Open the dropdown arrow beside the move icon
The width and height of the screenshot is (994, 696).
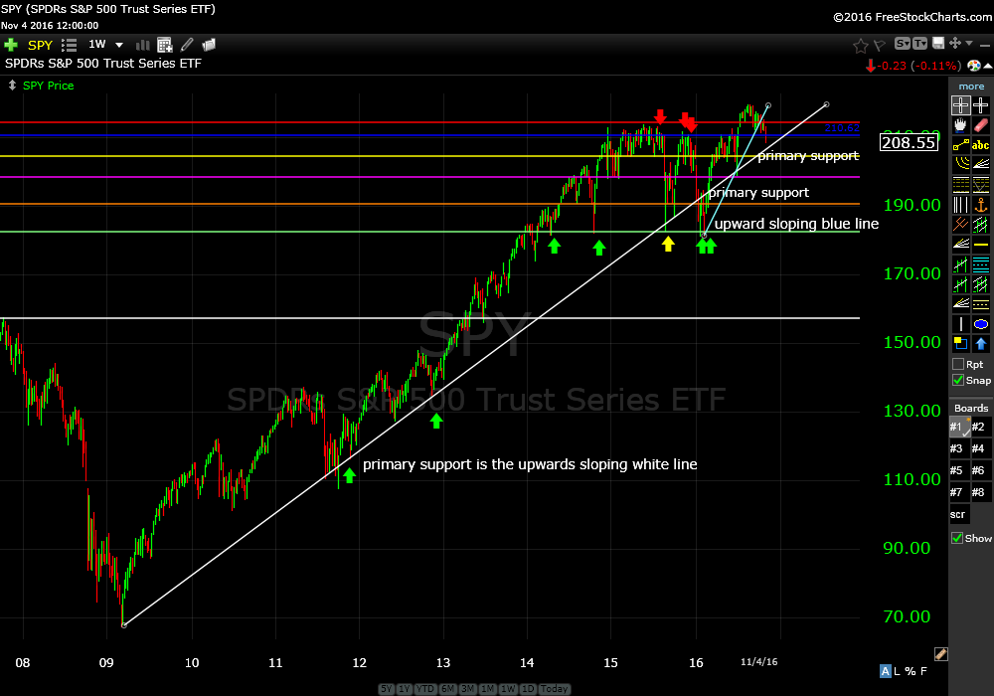[x=969, y=44]
